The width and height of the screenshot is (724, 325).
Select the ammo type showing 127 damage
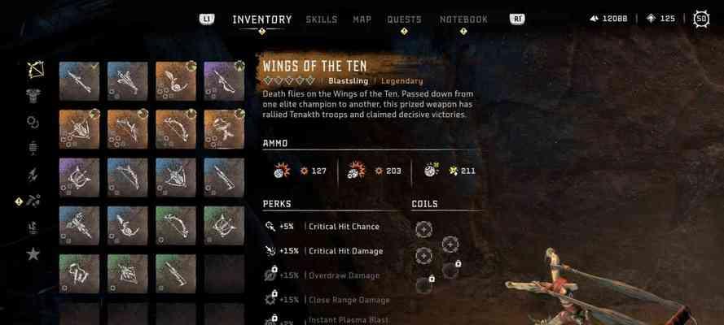[301, 171]
